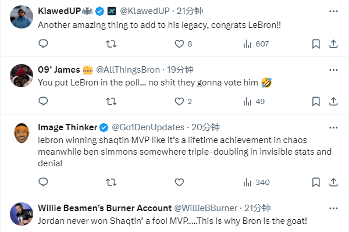View analytics showing 607 views
This screenshot has height=232, width=349.
[x=256, y=44]
